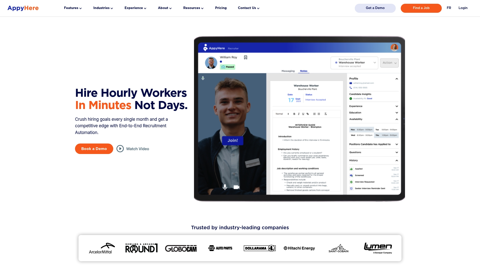Screen dimensions: 480x270
Task: Click the Round1 Bowling & Arcade logo
Action: click(x=141, y=248)
